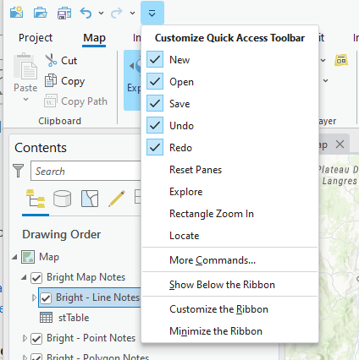Uncheck Open in Quick Access Toolbar menu
This screenshot has width=359, height=360.
[x=155, y=81]
